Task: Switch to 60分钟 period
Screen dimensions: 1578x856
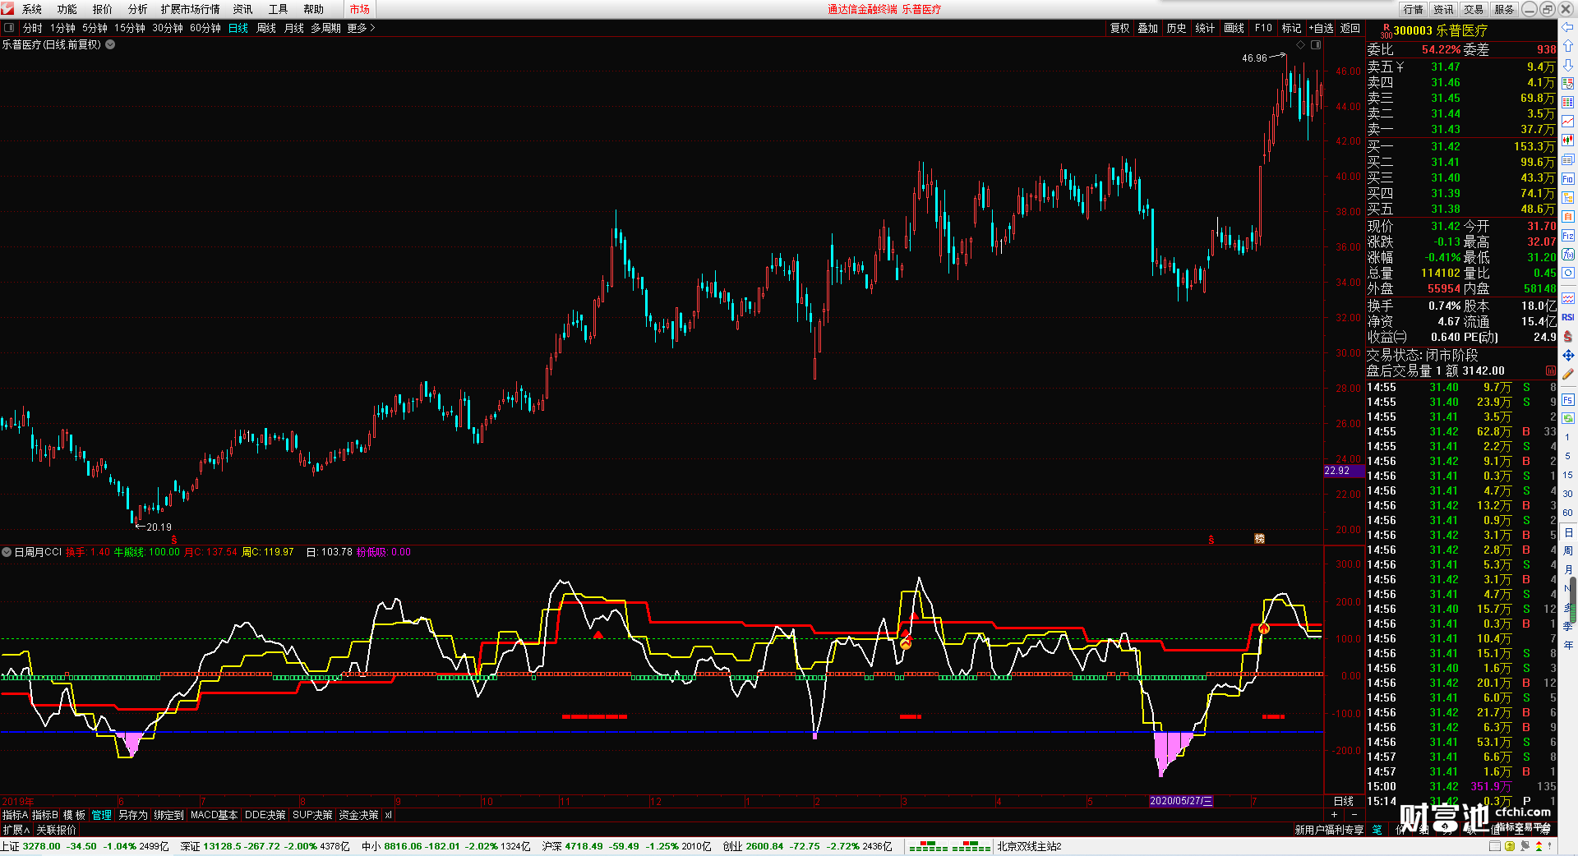Action: pyautogui.click(x=205, y=28)
